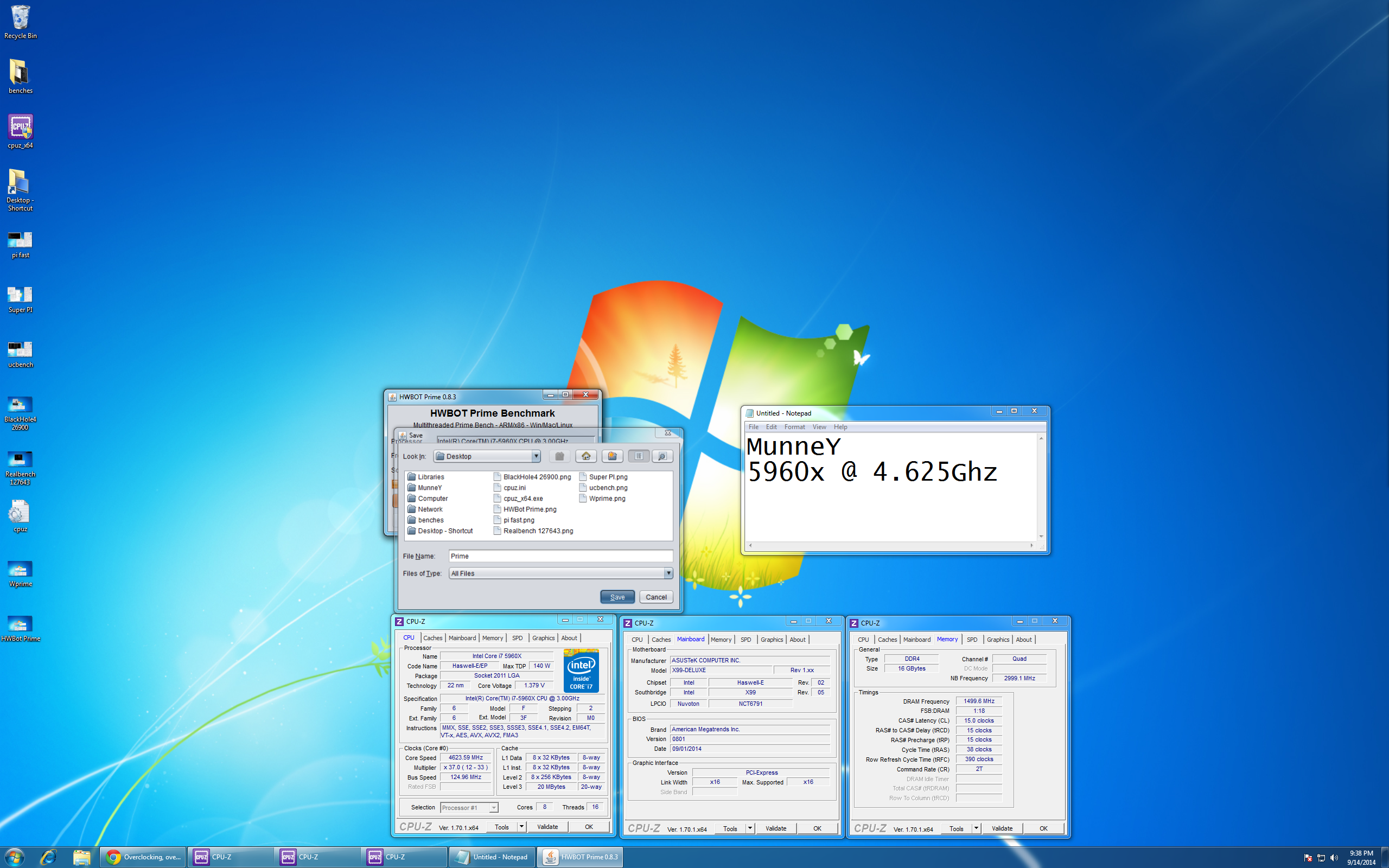Open BlackHole4 26900 desktop icon
The image size is (1389, 868).
tap(20, 413)
